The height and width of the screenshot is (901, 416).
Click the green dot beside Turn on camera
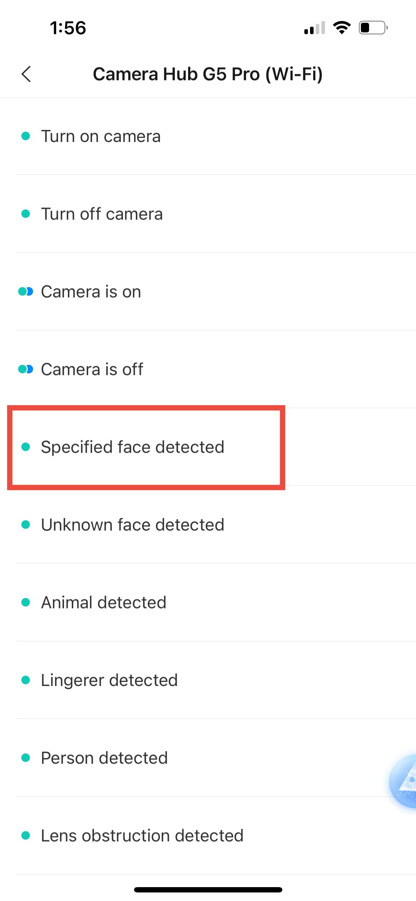(x=26, y=136)
